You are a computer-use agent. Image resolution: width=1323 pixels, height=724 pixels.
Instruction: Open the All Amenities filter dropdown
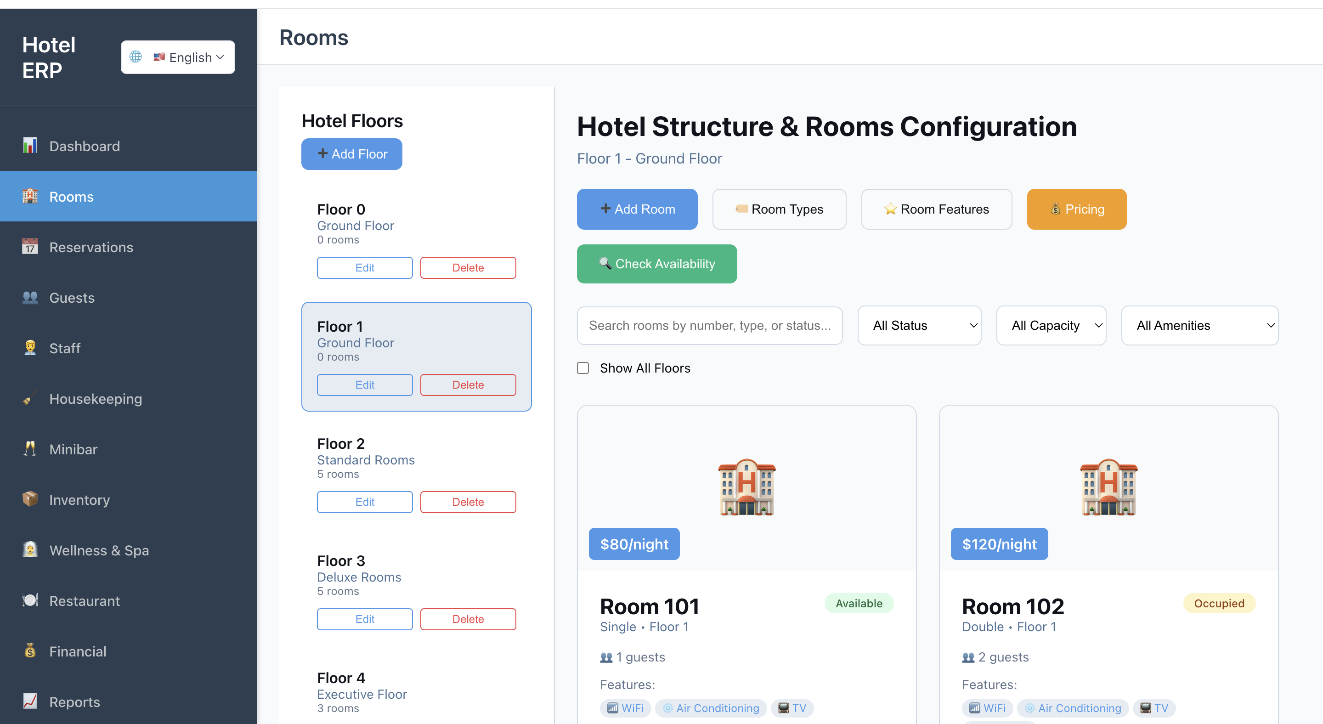1199,326
